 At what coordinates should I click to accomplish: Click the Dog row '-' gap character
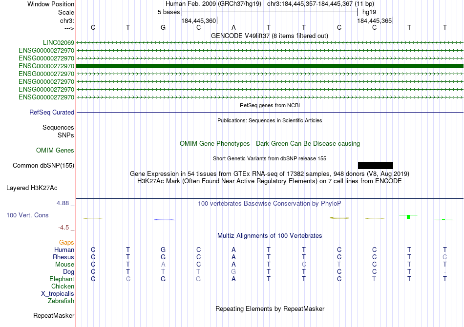tap(445, 272)
